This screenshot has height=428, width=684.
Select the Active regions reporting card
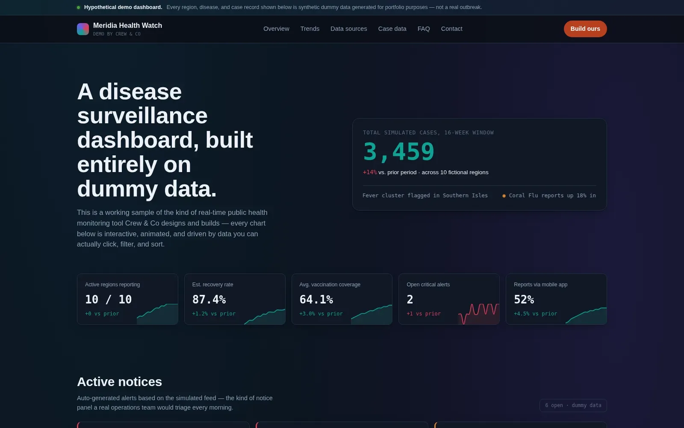click(x=127, y=299)
